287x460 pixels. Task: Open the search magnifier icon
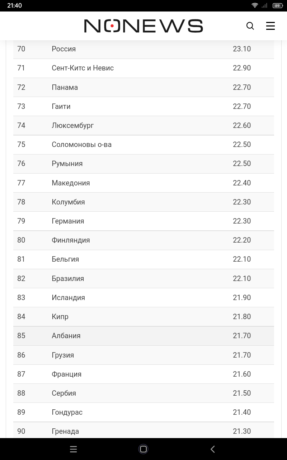[250, 26]
